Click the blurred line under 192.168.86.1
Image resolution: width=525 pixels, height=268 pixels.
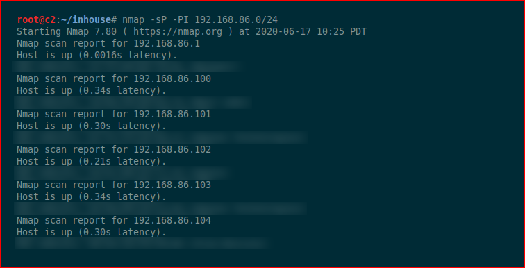tap(127, 67)
